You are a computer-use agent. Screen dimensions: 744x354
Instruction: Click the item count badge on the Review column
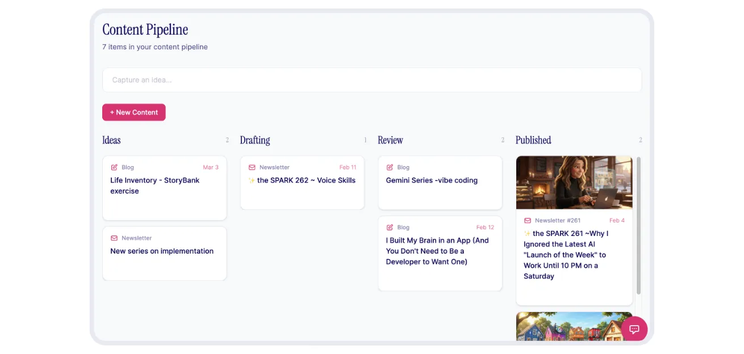(502, 140)
